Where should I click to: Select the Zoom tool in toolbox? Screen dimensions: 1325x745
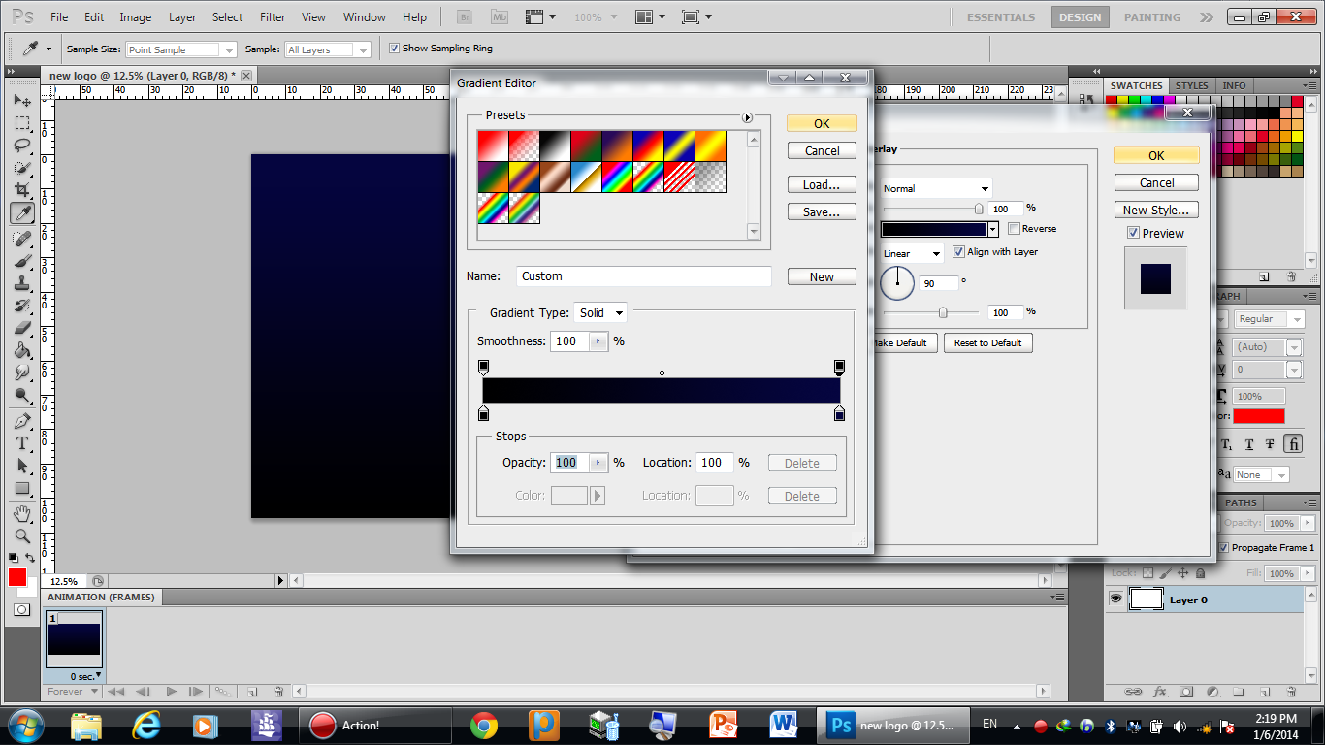click(x=22, y=536)
